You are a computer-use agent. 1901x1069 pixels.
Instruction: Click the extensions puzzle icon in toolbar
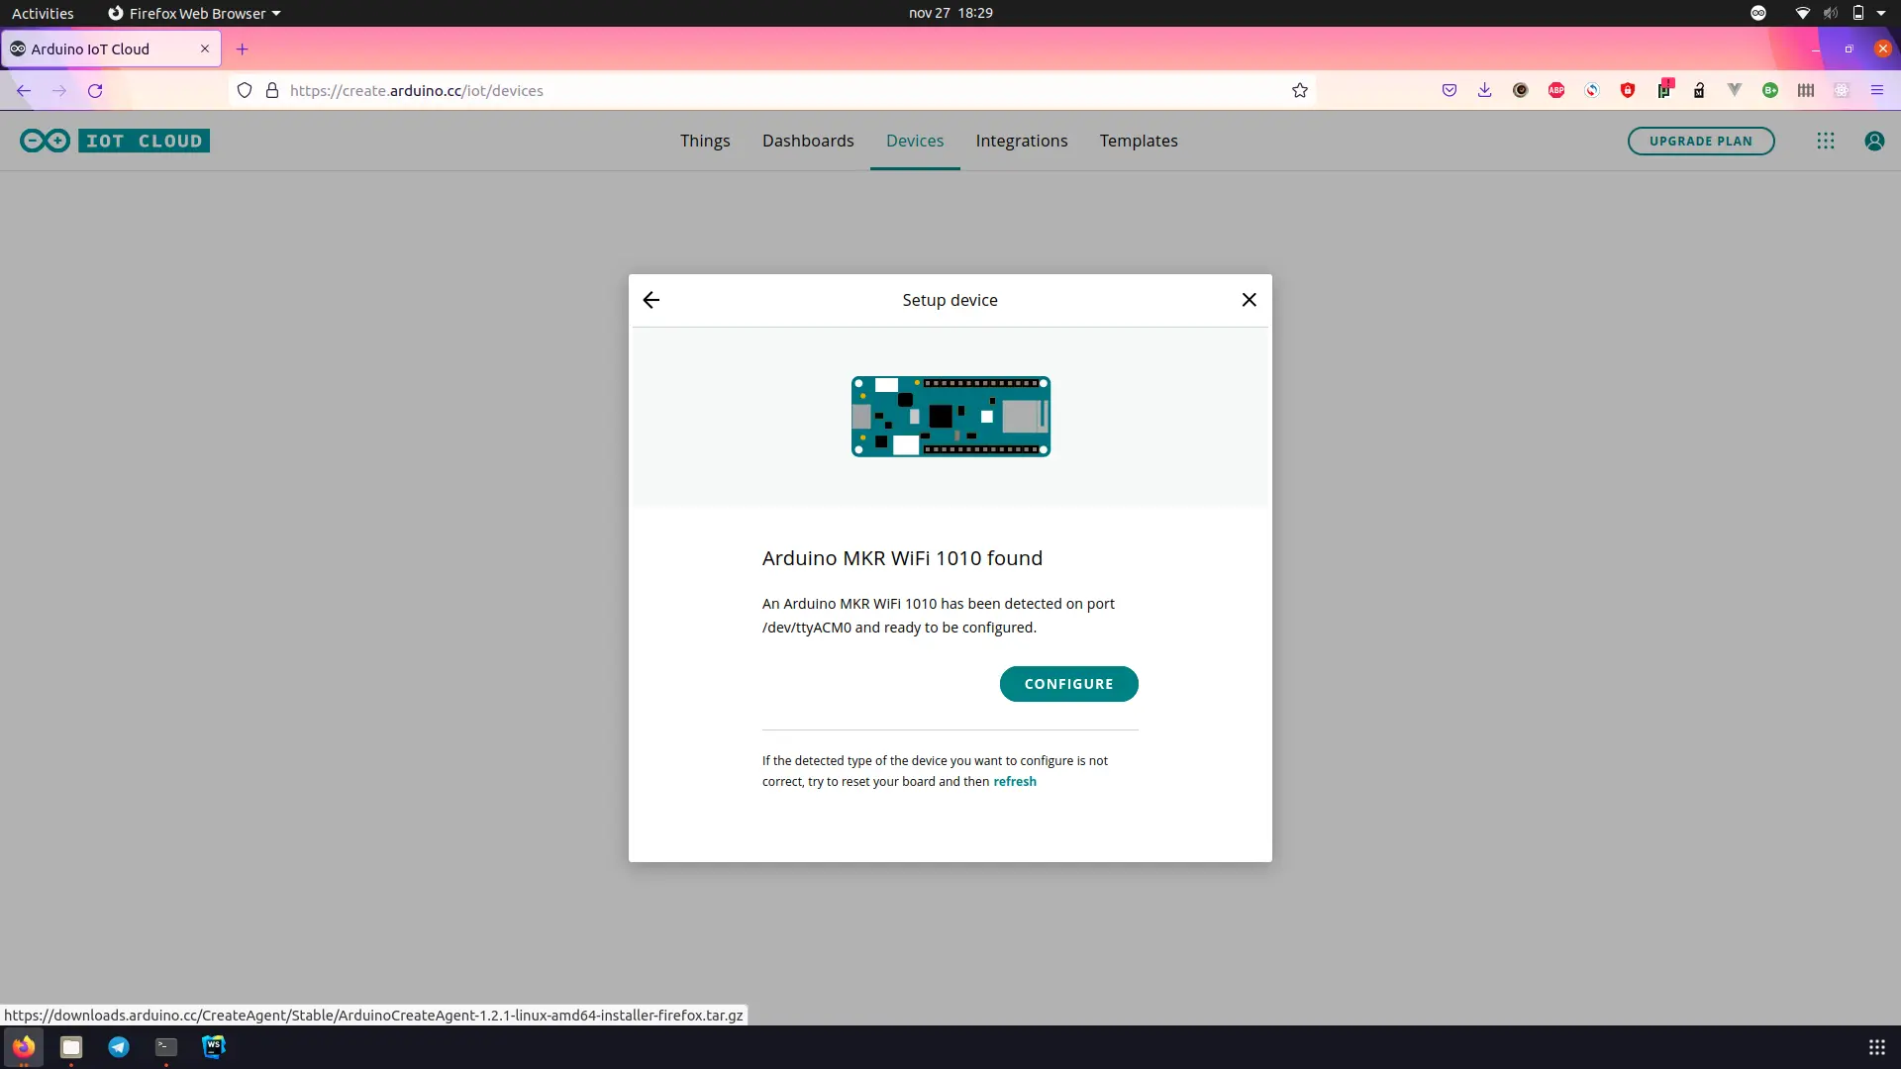click(1843, 90)
